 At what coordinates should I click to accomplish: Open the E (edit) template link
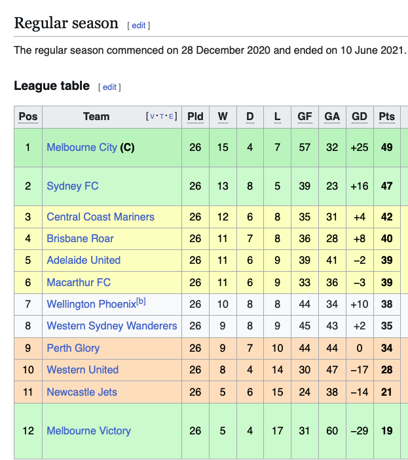[x=171, y=117]
